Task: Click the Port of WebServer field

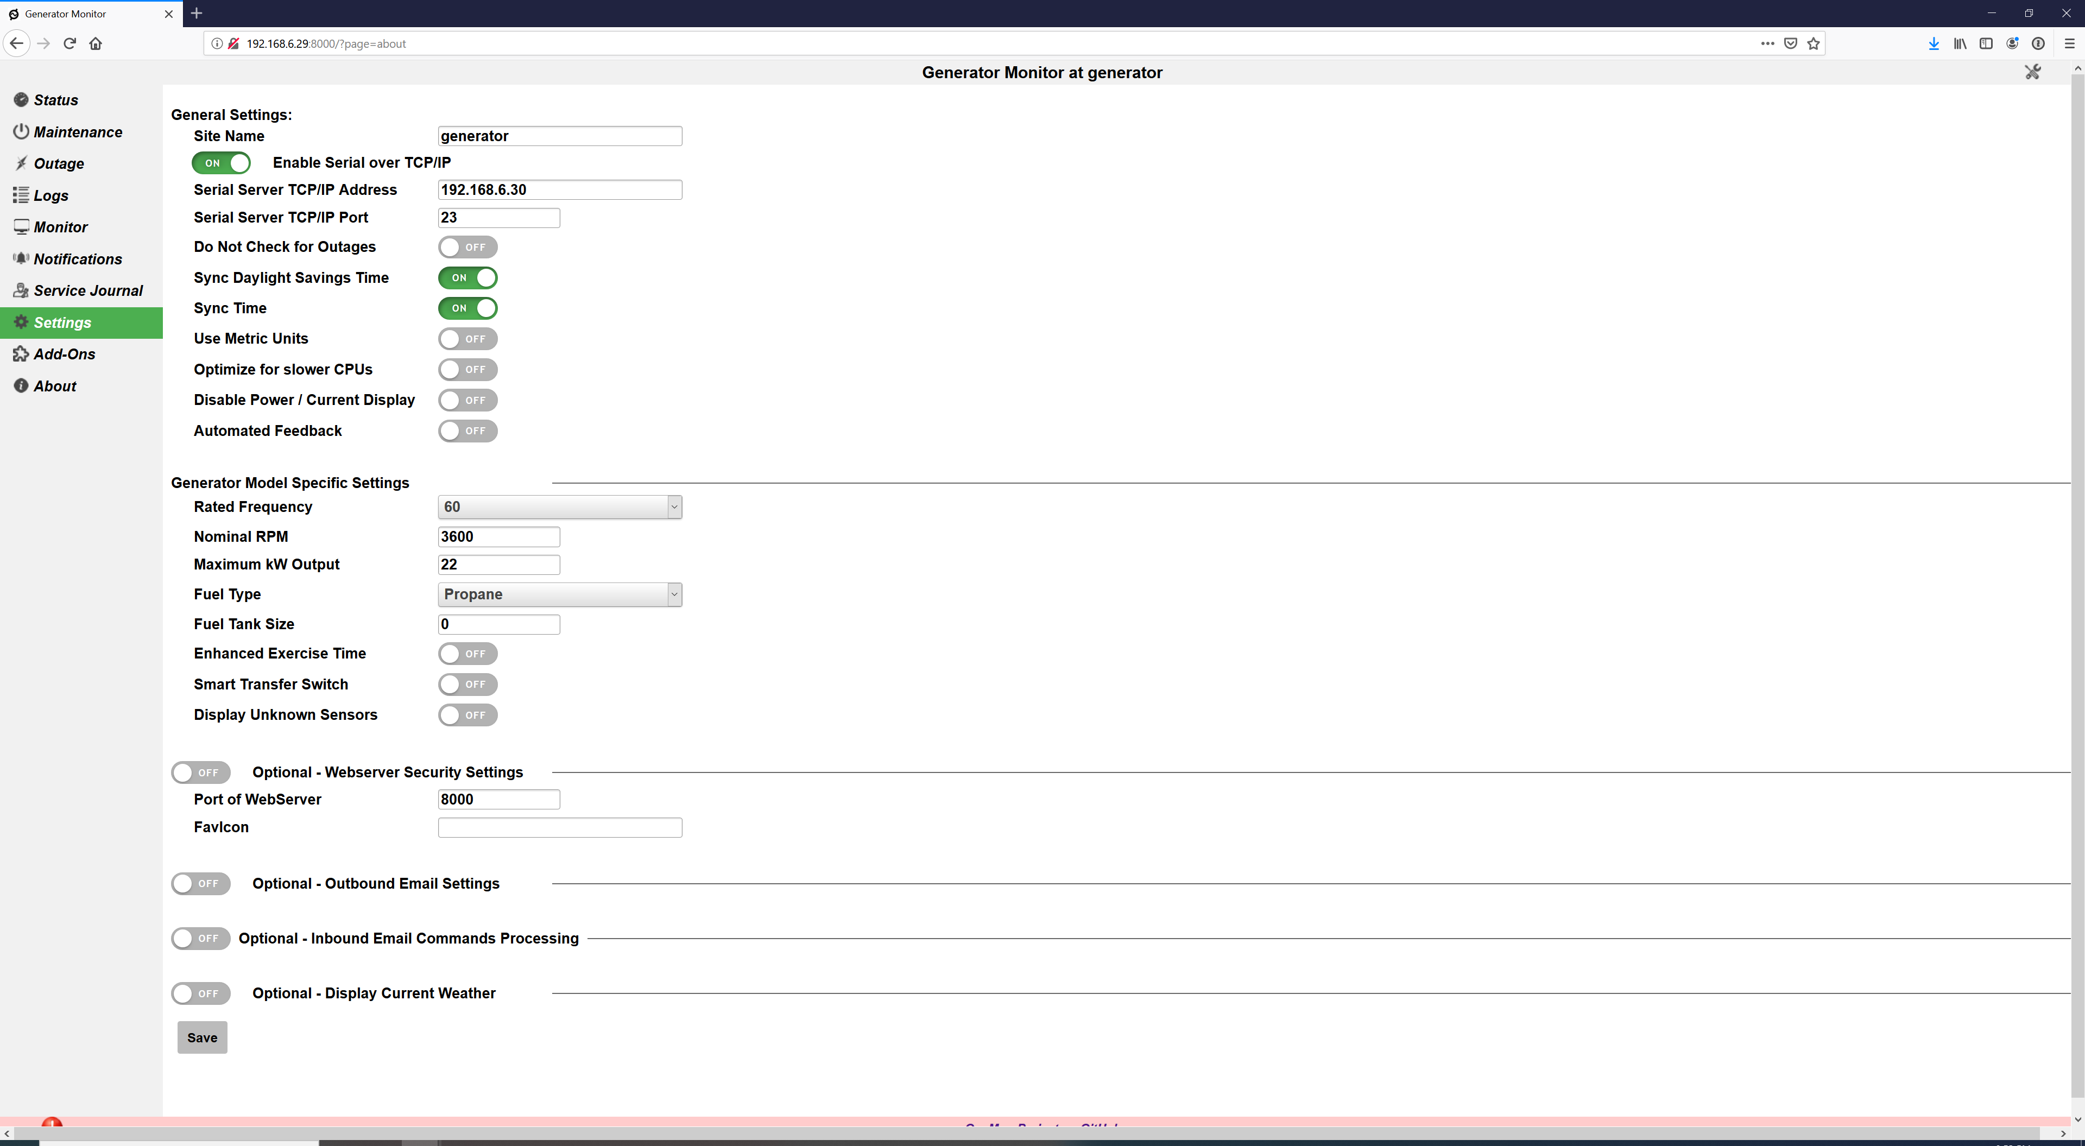Action: tap(498, 799)
